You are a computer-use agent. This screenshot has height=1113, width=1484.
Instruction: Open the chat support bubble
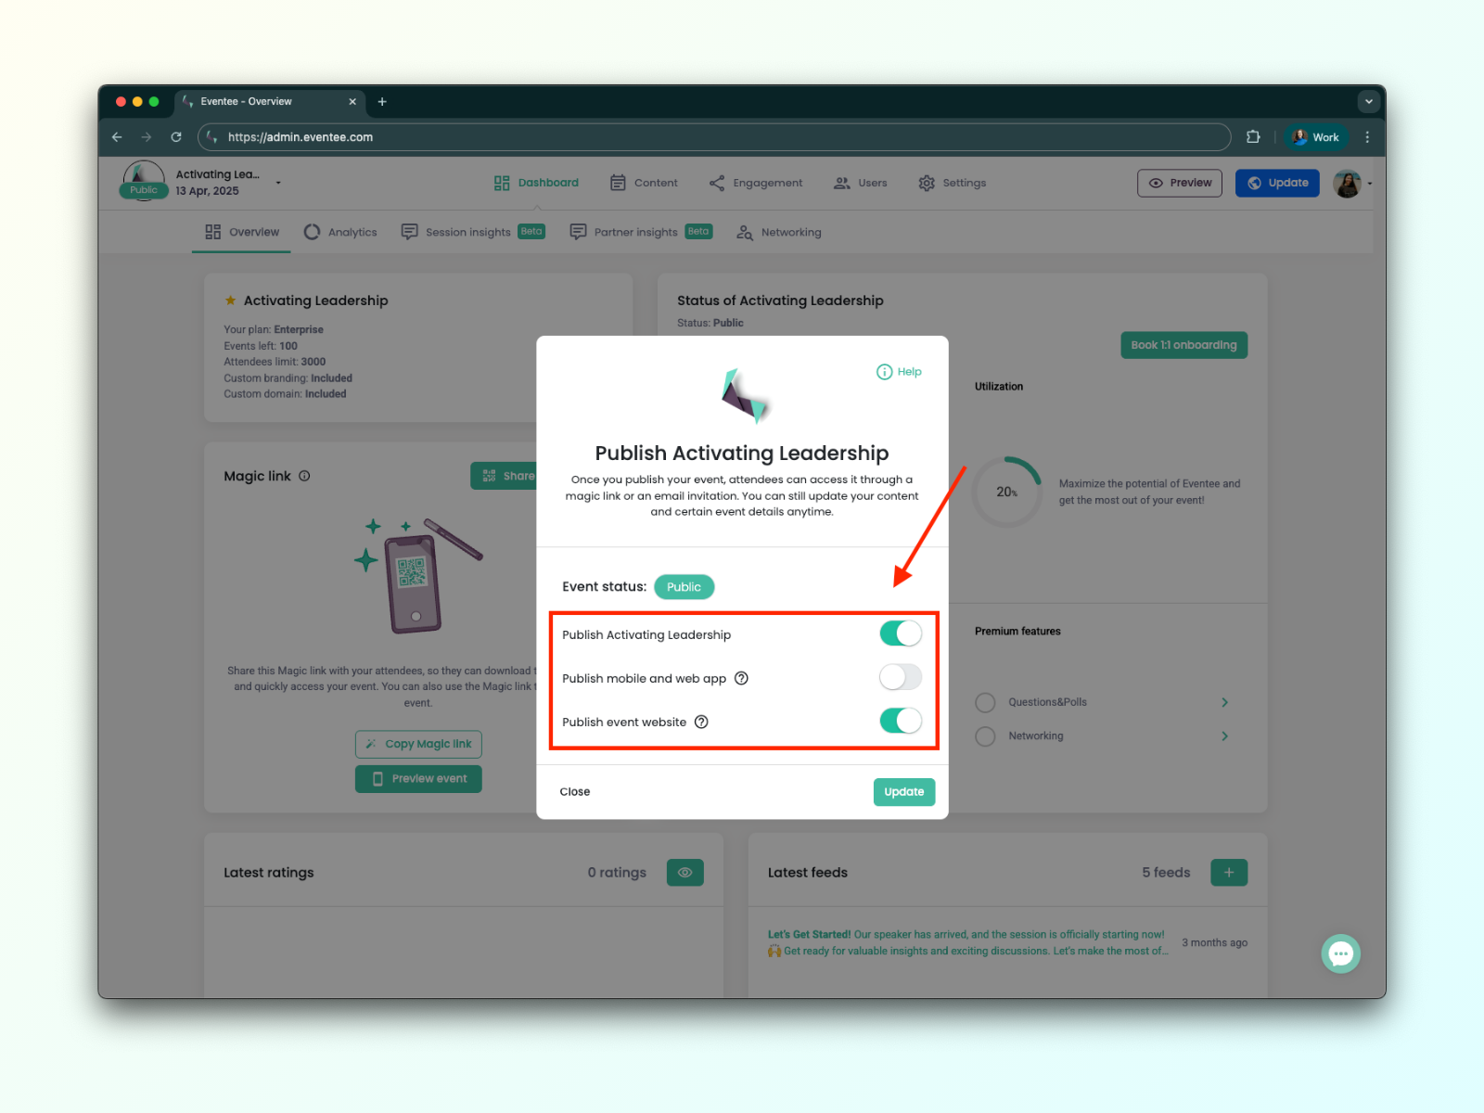(x=1340, y=953)
